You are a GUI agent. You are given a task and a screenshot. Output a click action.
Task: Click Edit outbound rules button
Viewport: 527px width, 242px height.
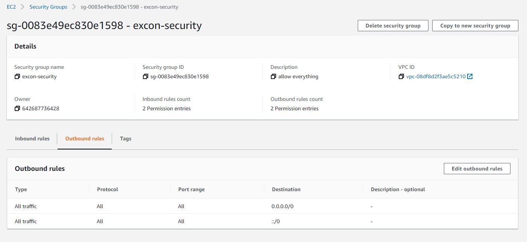coord(477,169)
